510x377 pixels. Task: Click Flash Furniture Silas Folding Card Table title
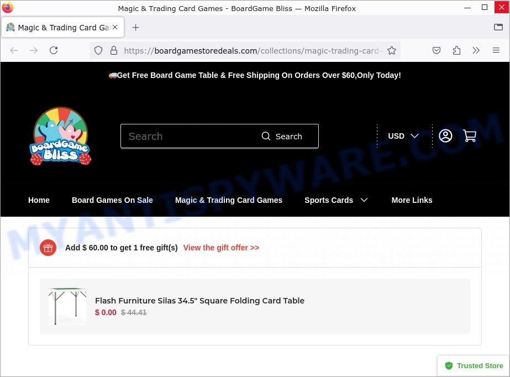[x=199, y=301]
